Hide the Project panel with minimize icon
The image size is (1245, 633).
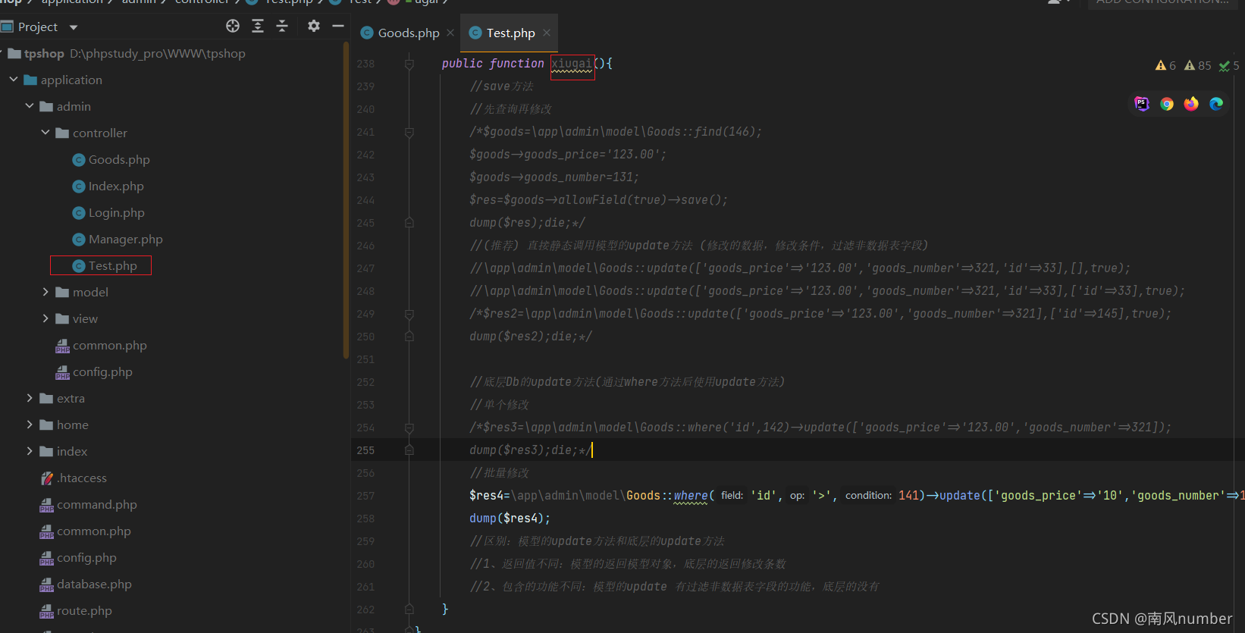pyautogui.click(x=338, y=27)
